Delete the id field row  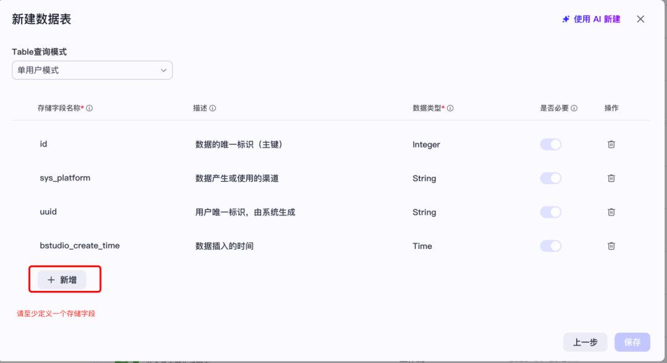point(611,144)
